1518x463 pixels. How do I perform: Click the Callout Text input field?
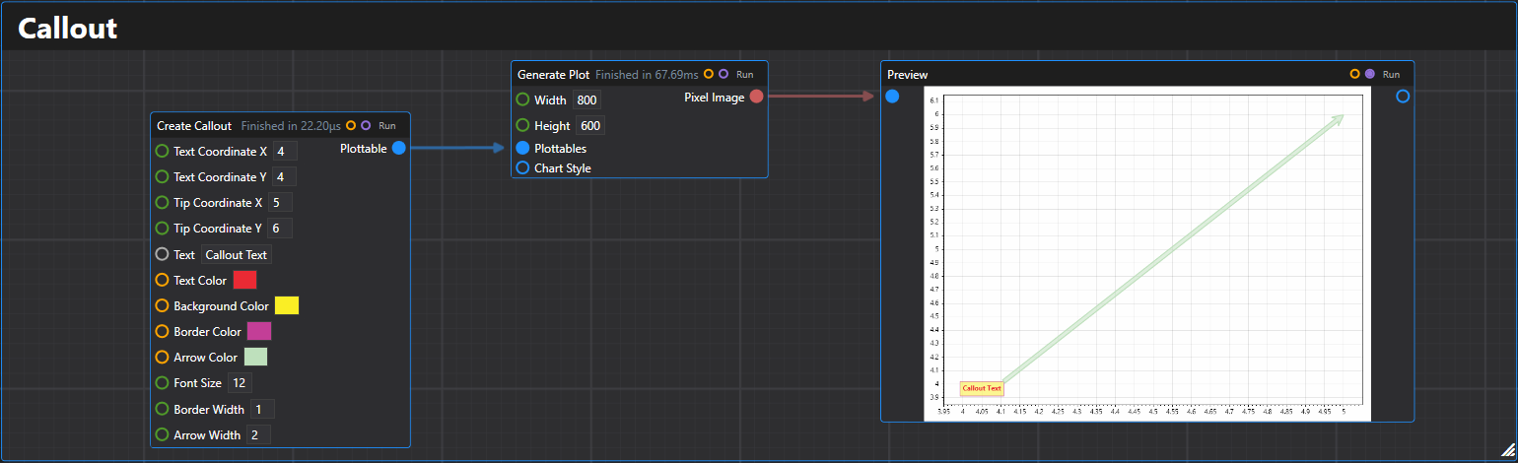[237, 254]
